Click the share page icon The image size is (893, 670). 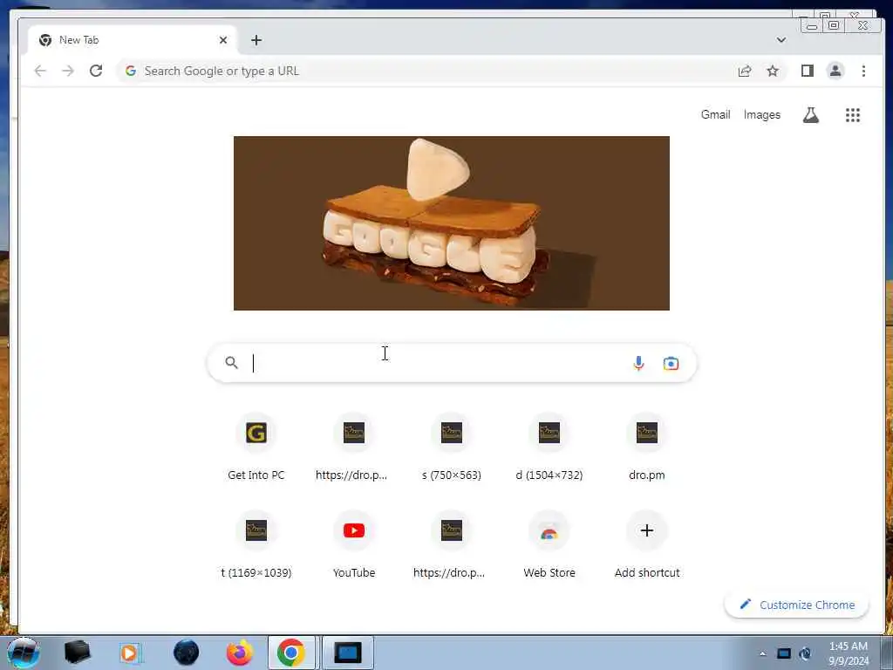(745, 71)
